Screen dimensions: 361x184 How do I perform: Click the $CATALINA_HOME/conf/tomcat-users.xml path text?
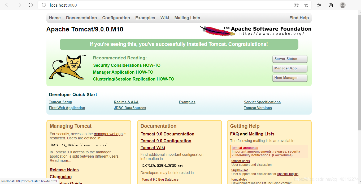(x=79, y=145)
